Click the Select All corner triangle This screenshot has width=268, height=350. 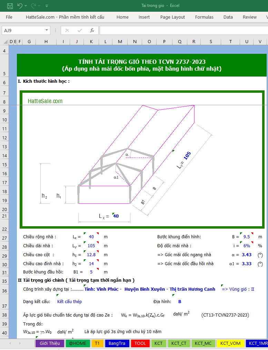point(6,42)
